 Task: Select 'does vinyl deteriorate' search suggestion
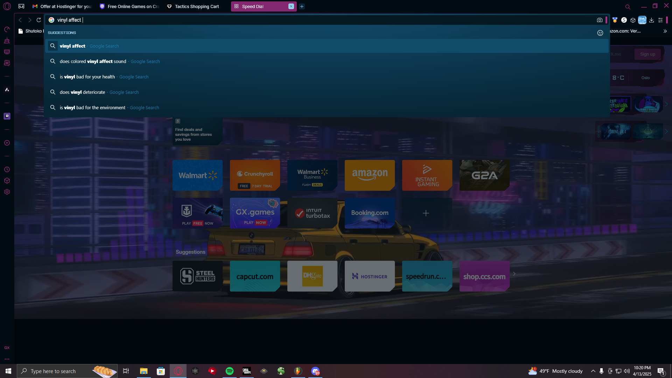pyautogui.click(x=82, y=92)
